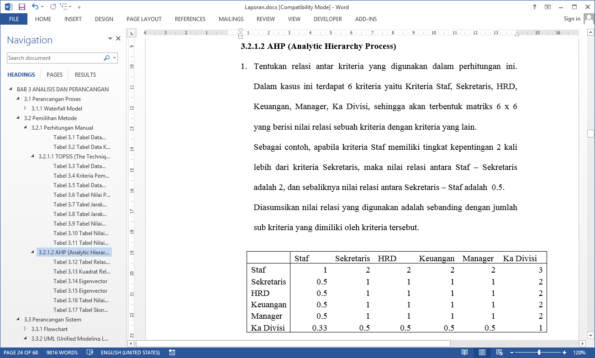
Task: Click the Search document input field
Action: (54, 58)
